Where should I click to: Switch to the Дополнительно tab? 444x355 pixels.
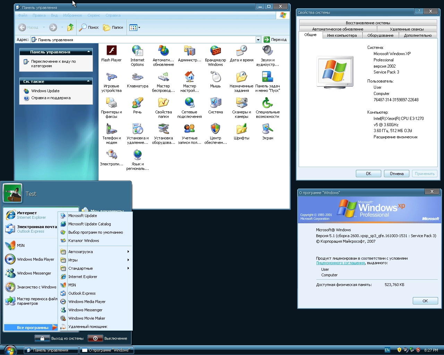[x=418, y=35]
